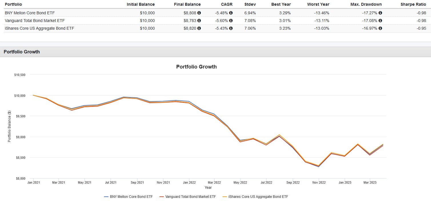Click the iShares Core US Aggregate Bond ETF name
This screenshot has height=201, width=431.
click(x=39, y=28)
